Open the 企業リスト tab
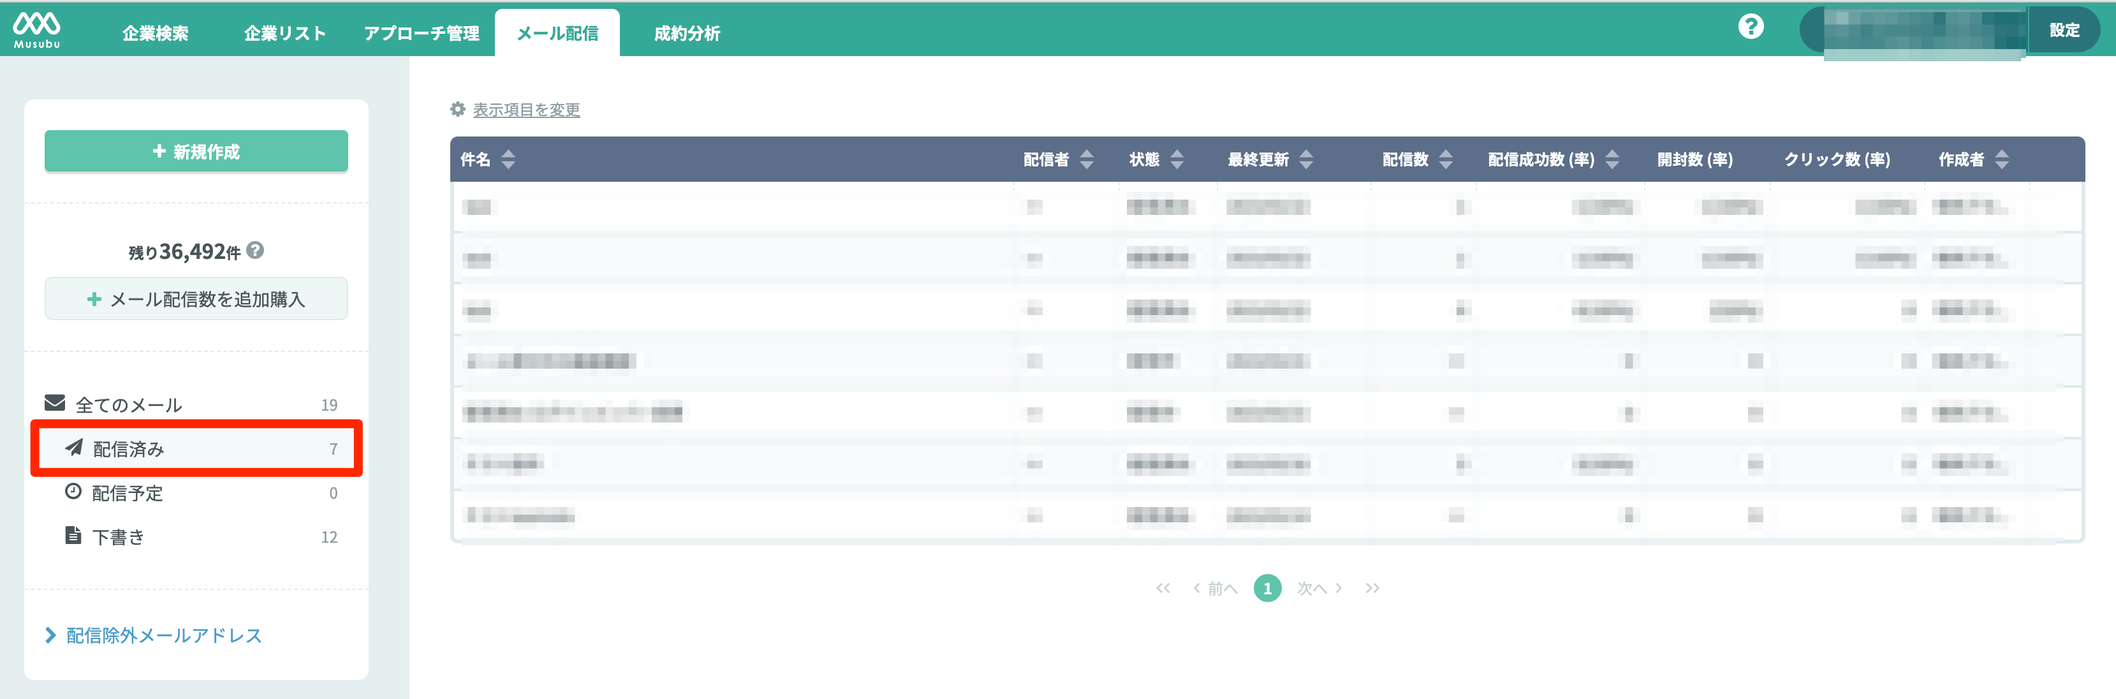 pyautogui.click(x=285, y=33)
